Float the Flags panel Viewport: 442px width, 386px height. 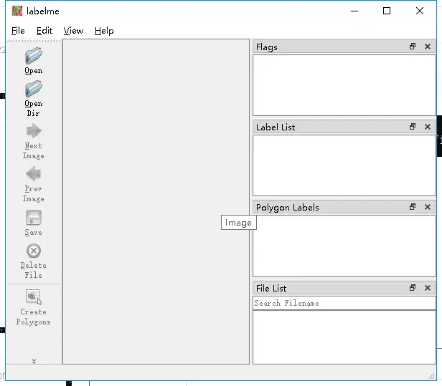tap(413, 47)
